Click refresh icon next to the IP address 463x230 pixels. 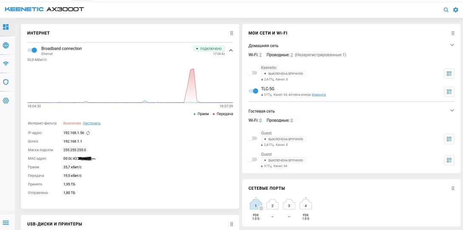pyautogui.click(x=88, y=133)
